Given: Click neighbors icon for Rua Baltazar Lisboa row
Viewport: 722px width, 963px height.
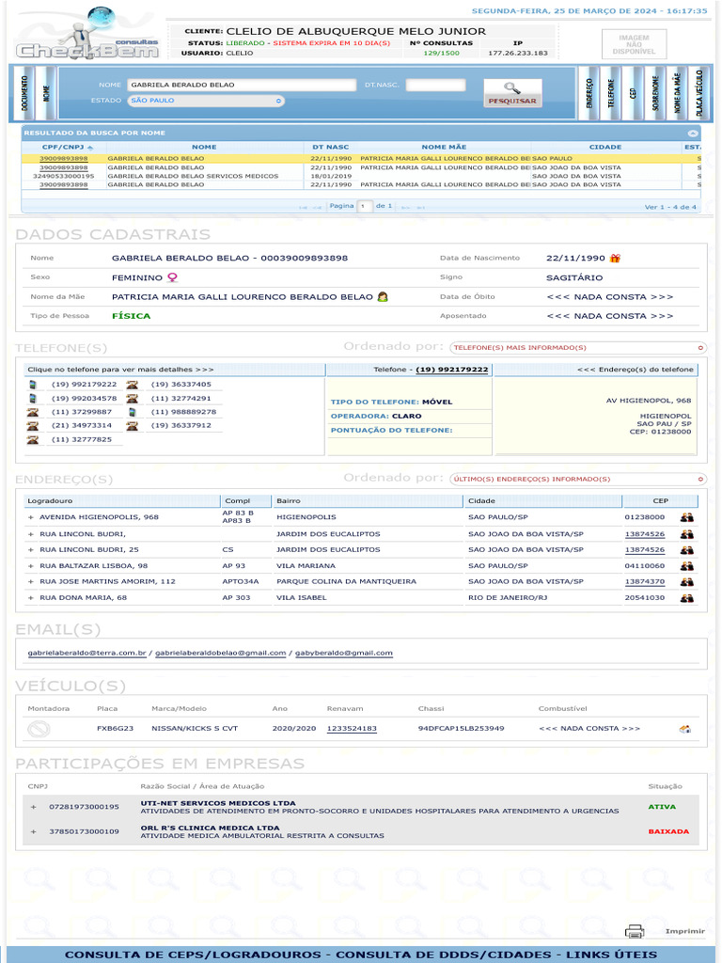Looking at the screenshot, I should (687, 566).
